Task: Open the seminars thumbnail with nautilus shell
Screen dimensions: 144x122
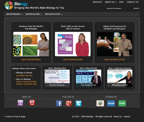Action: click(31, 44)
